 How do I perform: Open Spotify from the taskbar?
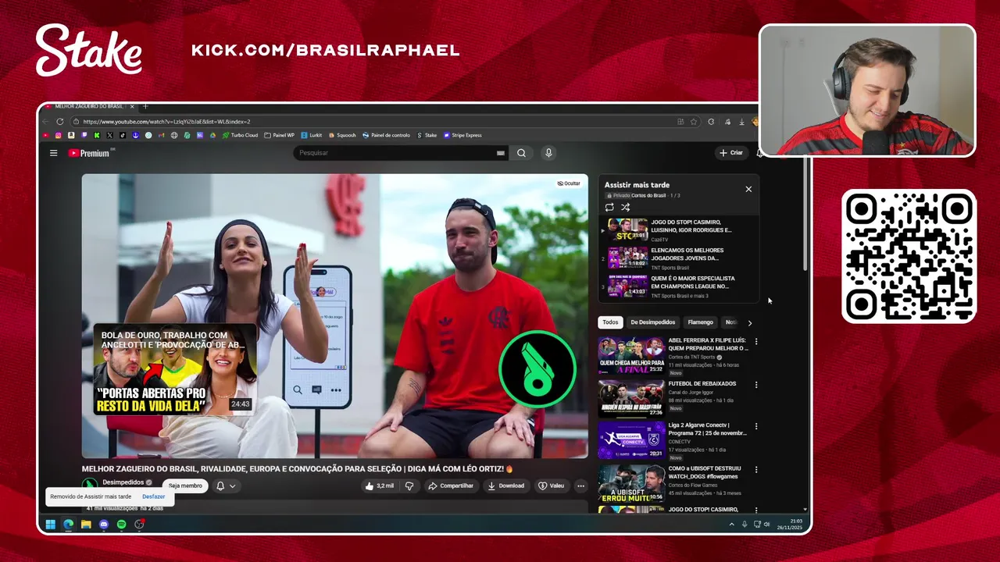click(x=122, y=525)
